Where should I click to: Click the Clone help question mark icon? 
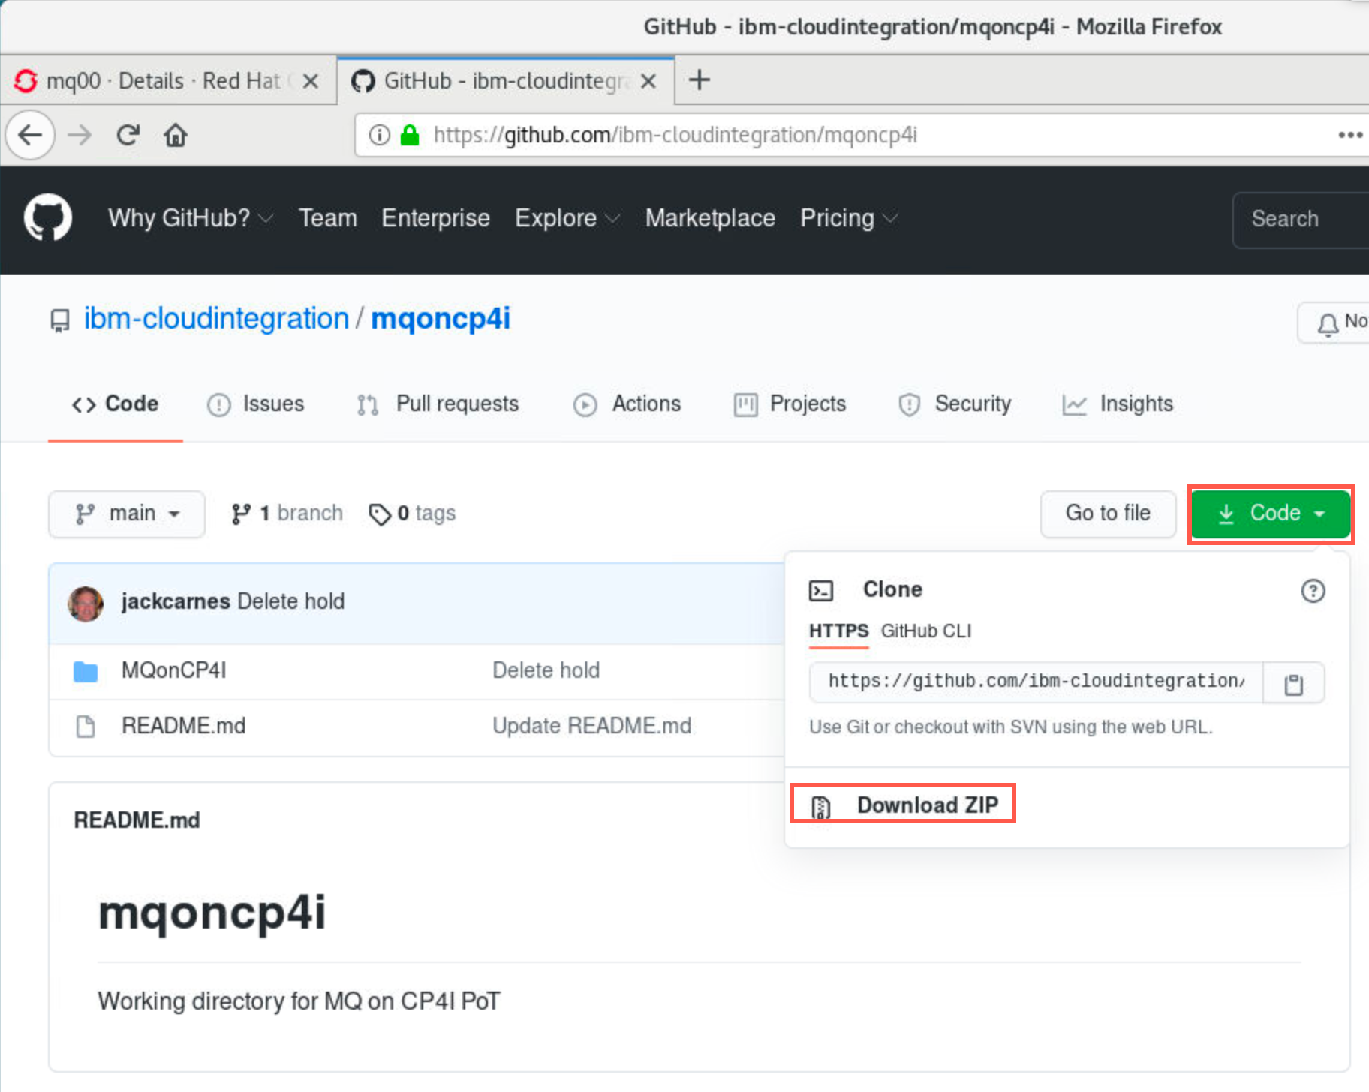click(x=1313, y=591)
